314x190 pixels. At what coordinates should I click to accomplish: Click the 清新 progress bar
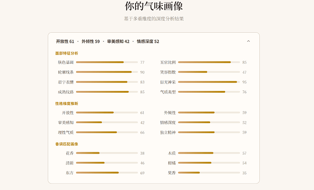(x=107, y=163)
